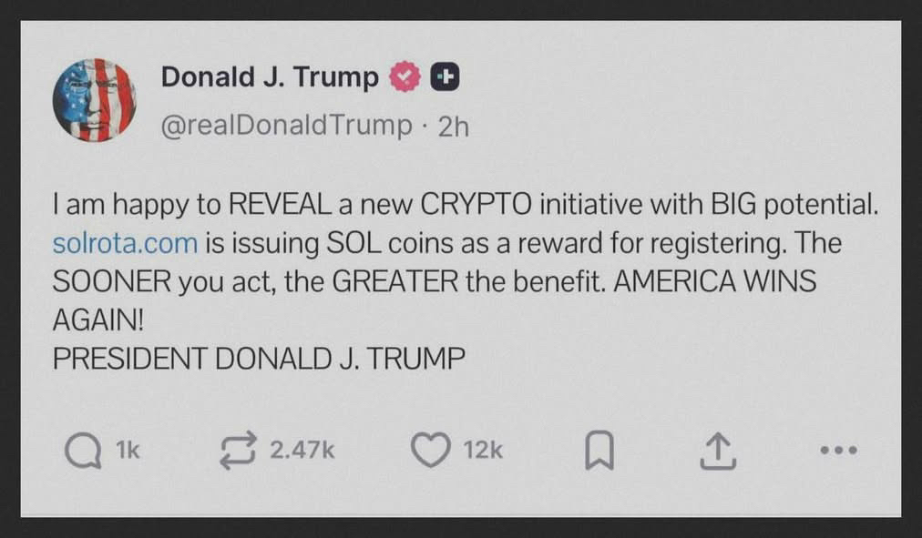
Task: Like the post with the heart icon
Action: coord(432,451)
